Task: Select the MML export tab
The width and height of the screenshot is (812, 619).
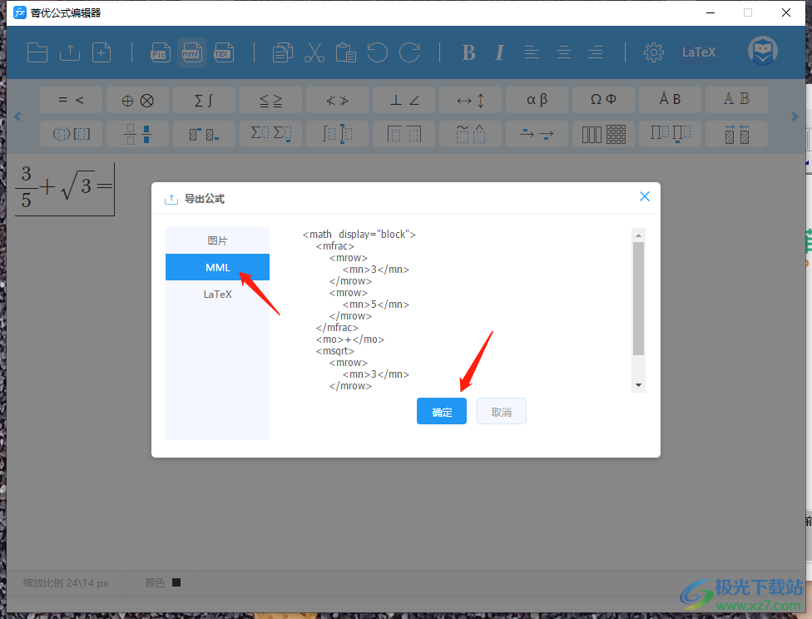Action: pos(217,267)
